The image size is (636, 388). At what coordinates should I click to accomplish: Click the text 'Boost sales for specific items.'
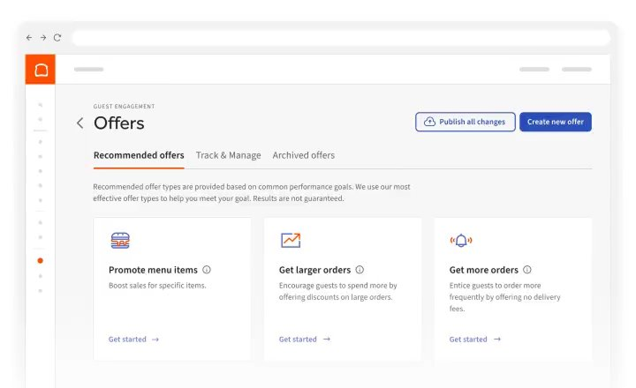157,286
